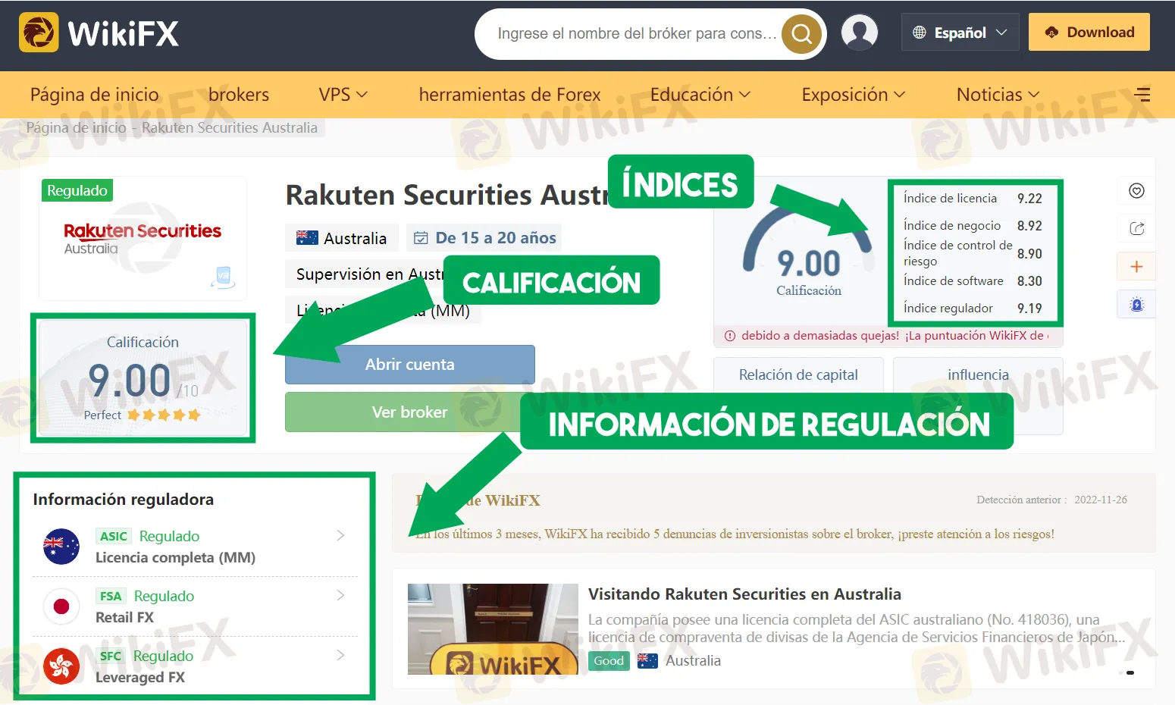This screenshot has width=1175, height=705.
Task: Open the brokers menu item
Action: click(x=239, y=95)
